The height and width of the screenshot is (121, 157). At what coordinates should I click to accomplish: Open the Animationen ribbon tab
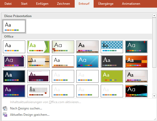(131, 4)
